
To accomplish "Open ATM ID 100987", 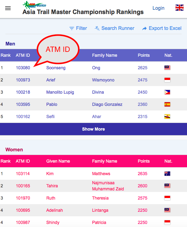I will click(23, 222).
